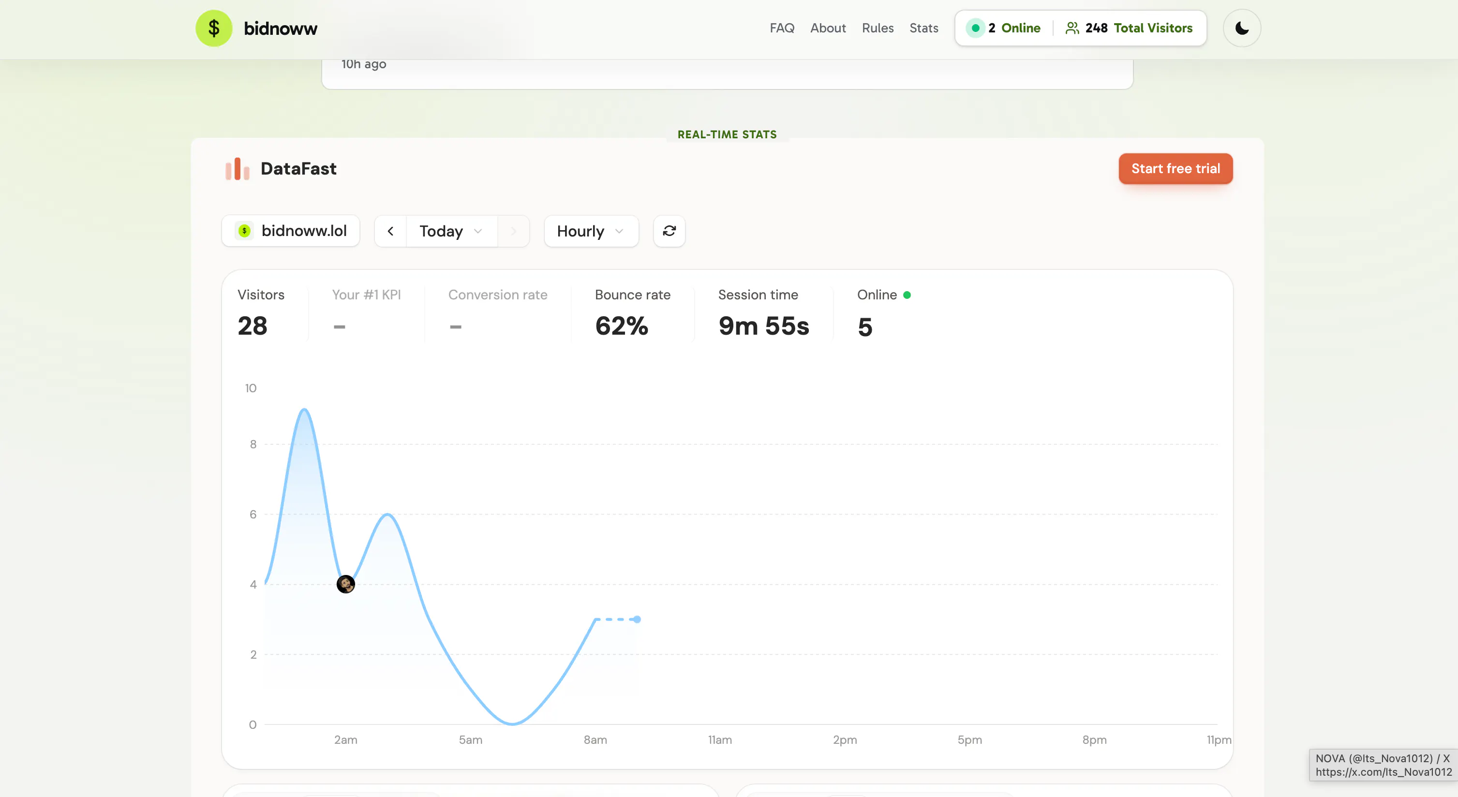The image size is (1458, 797).
Task: Open the DataFast brand link
Action: tap(298, 169)
